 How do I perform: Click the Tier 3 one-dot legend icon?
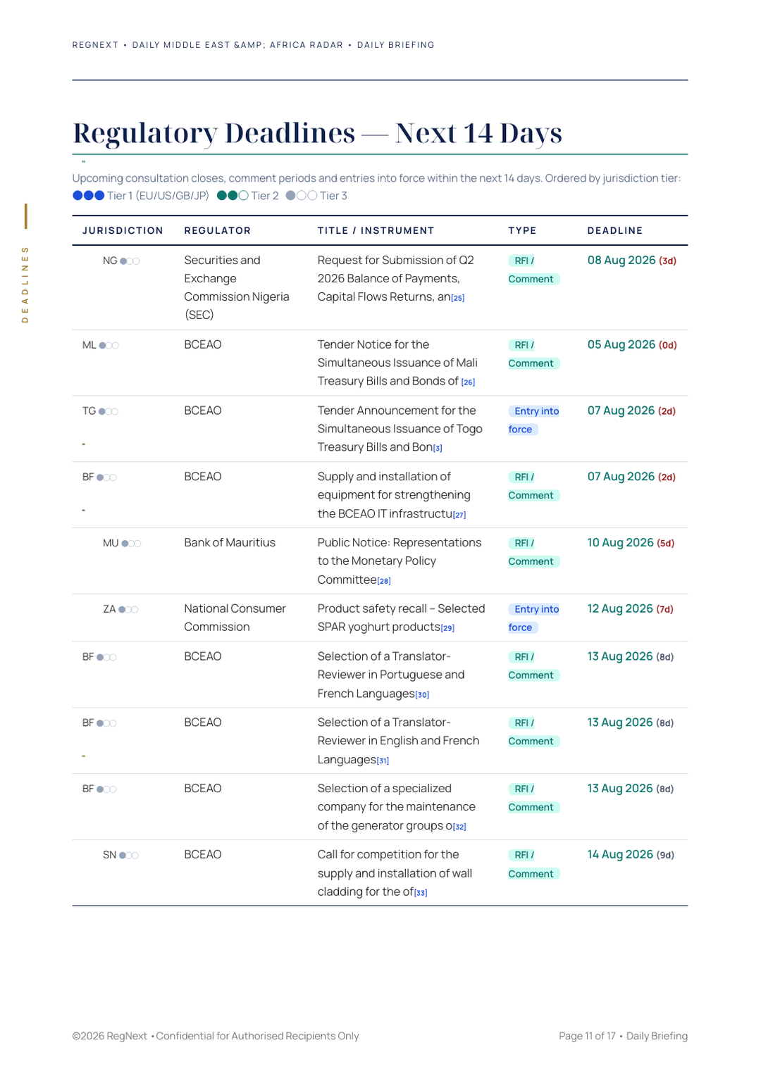click(x=302, y=196)
